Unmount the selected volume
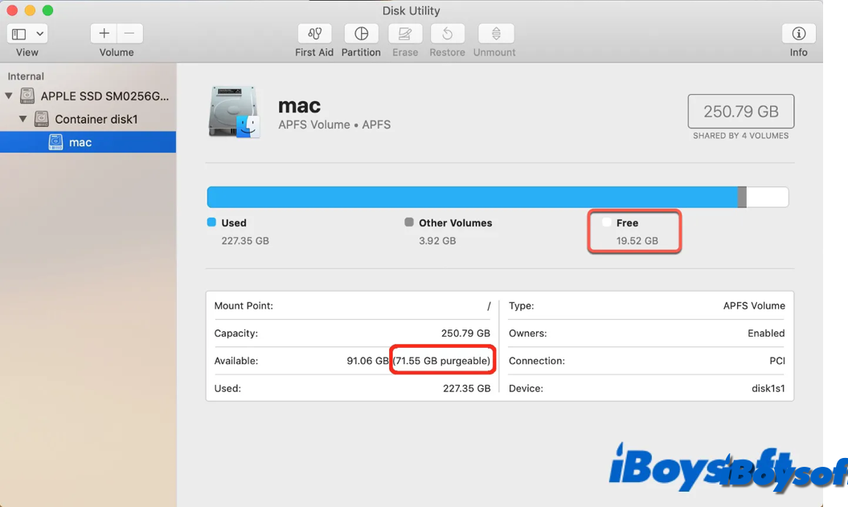 point(496,34)
